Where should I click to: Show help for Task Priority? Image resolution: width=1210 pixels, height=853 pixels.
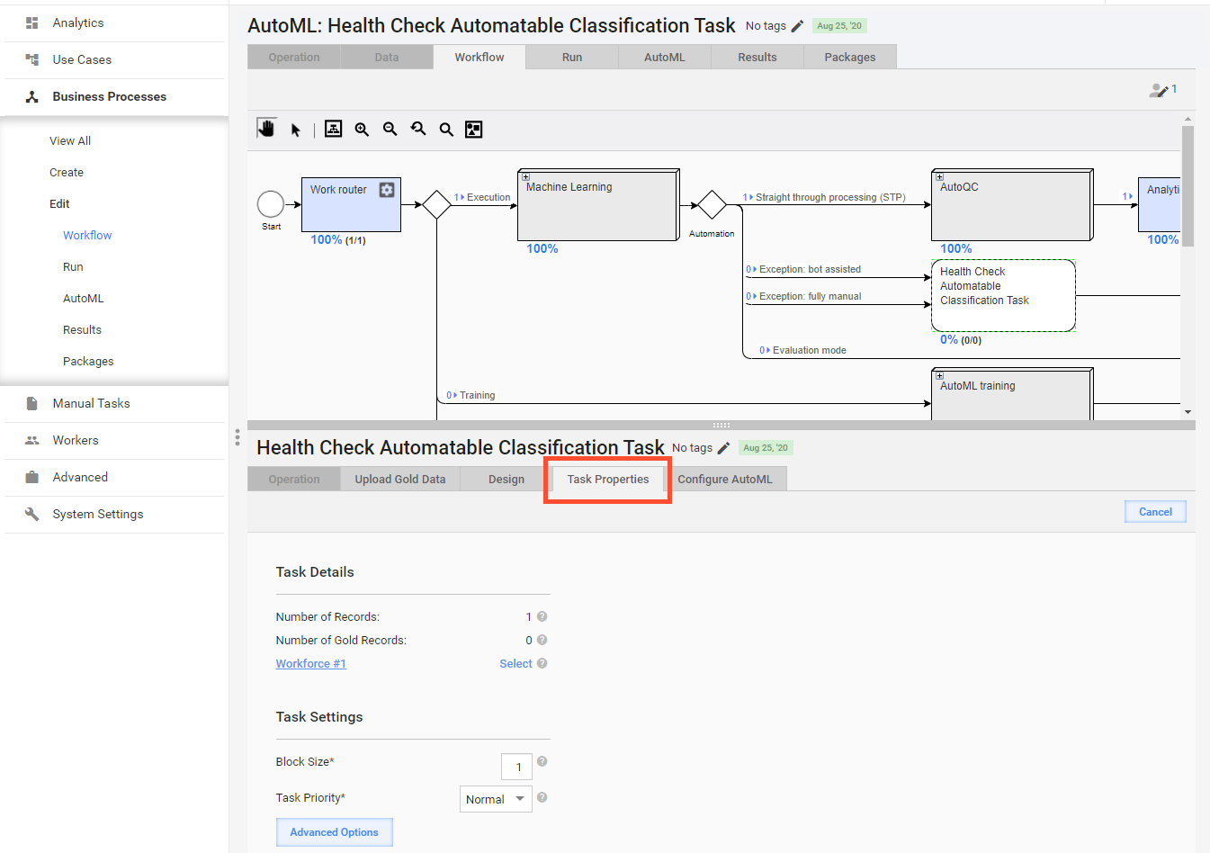click(542, 797)
